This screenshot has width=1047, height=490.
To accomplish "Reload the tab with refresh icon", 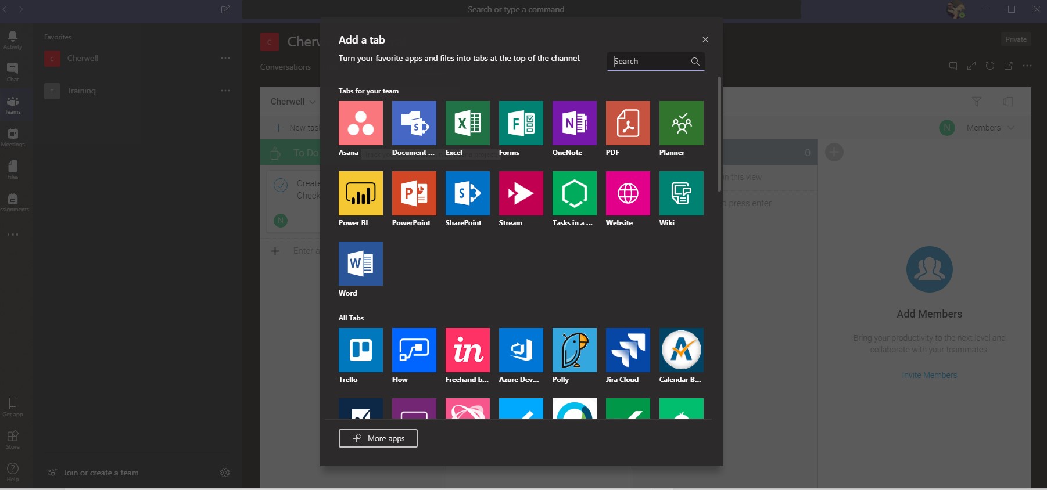I will pyautogui.click(x=990, y=66).
